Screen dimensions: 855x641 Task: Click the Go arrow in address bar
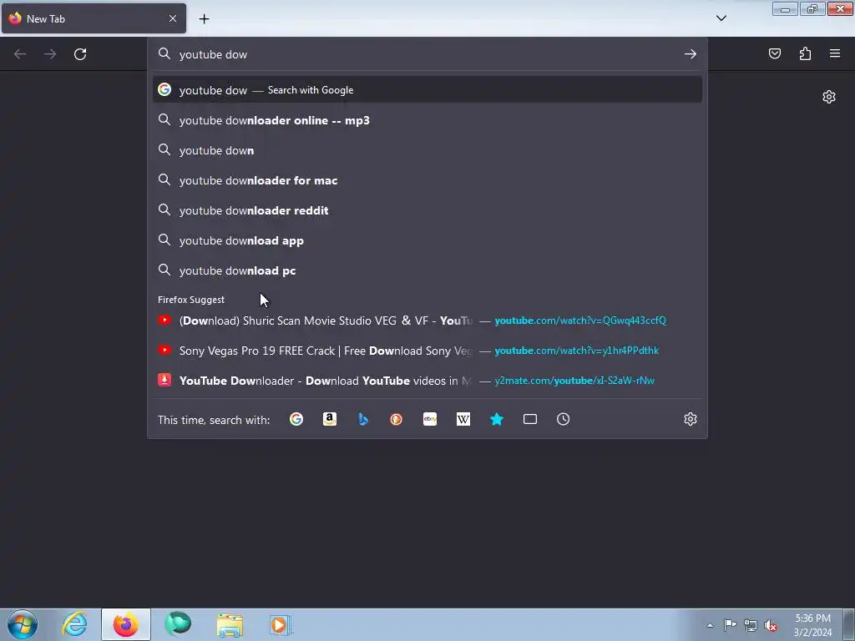pos(691,54)
